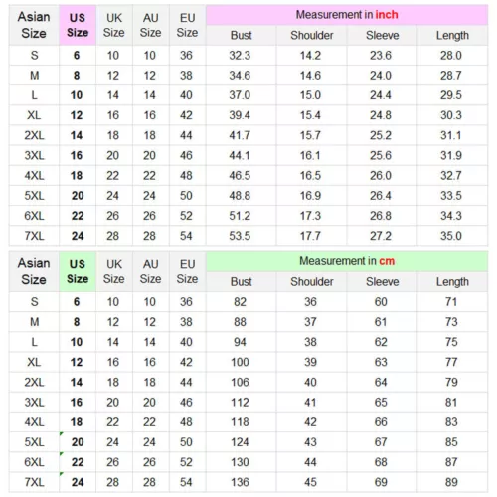Select the 'Measurement in inch' header
The image size is (497, 497).
tap(347, 15)
